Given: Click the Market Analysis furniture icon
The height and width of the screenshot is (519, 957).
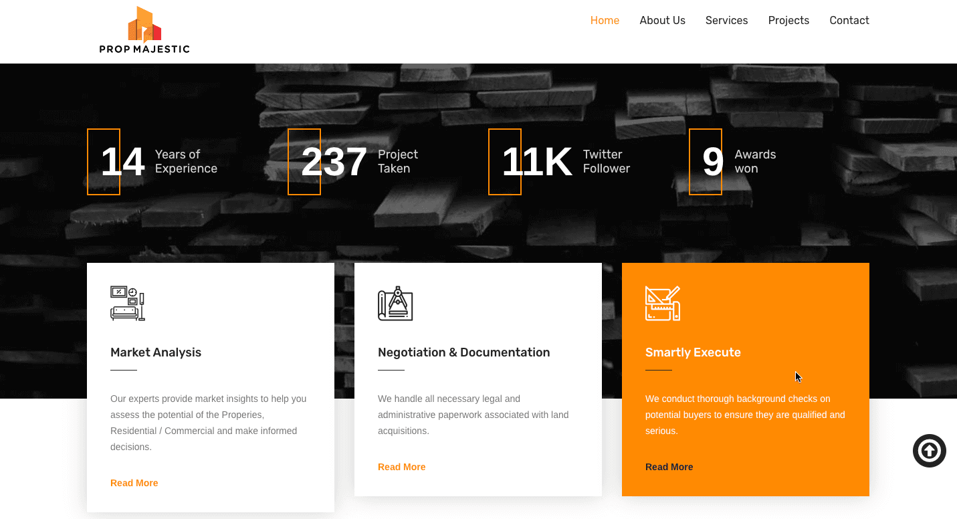Looking at the screenshot, I should pos(127,304).
